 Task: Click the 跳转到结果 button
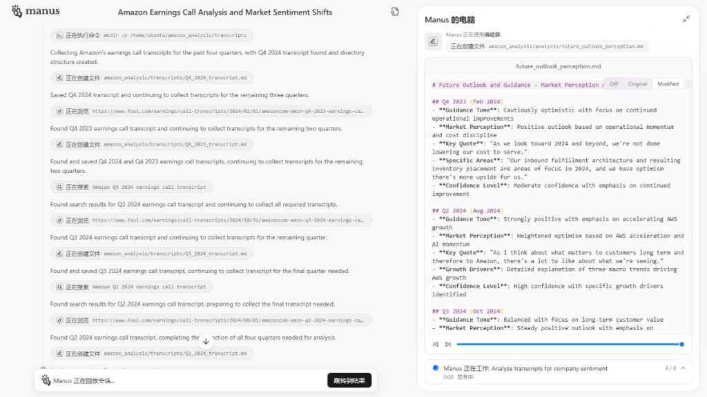(349, 380)
